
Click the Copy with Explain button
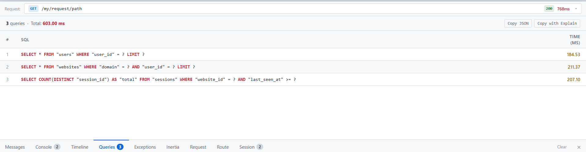point(557,24)
